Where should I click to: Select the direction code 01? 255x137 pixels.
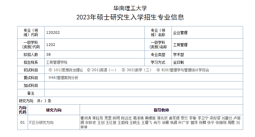(x=23, y=122)
